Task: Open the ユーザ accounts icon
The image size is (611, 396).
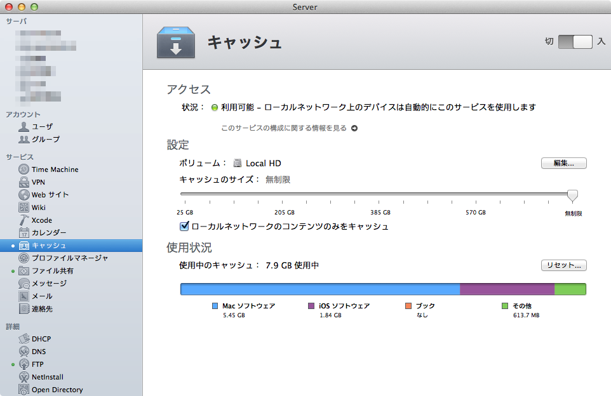Action: pyautogui.click(x=23, y=126)
